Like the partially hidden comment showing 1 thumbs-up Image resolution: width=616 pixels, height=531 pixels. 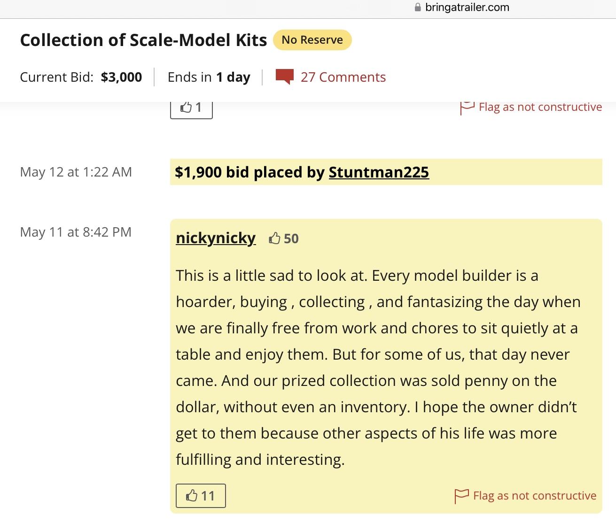tap(191, 108)
